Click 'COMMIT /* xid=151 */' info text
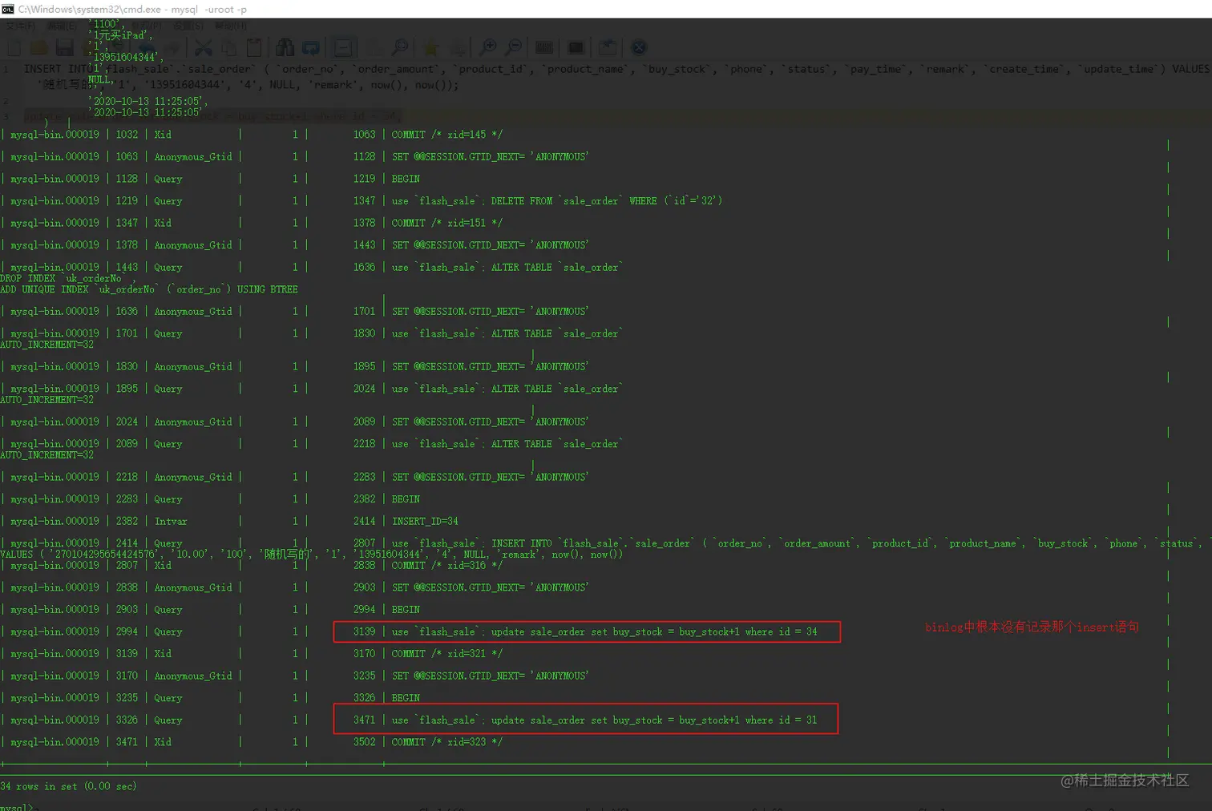 point(446,223)
